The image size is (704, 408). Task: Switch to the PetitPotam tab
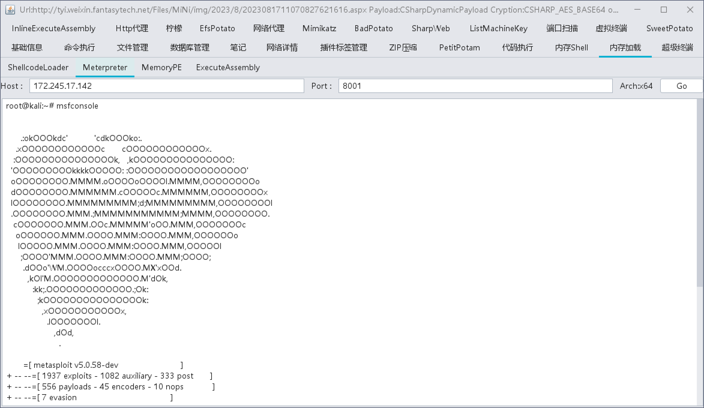click(x=459, y=48)
